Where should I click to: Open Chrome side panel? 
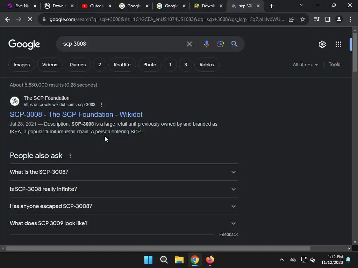coord(328,20)
